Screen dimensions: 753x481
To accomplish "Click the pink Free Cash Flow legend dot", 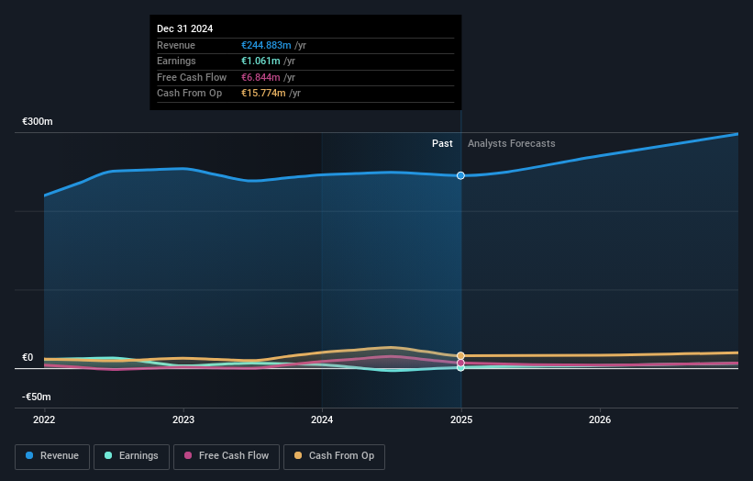I will (188, 455).
